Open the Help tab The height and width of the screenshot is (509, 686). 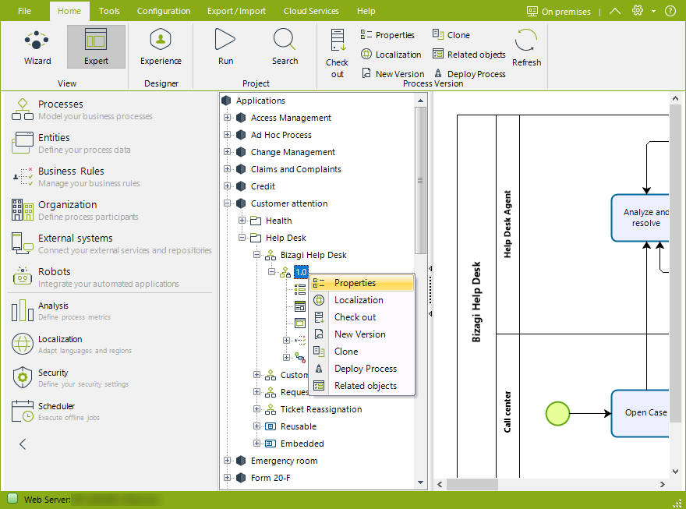point(366,11)
